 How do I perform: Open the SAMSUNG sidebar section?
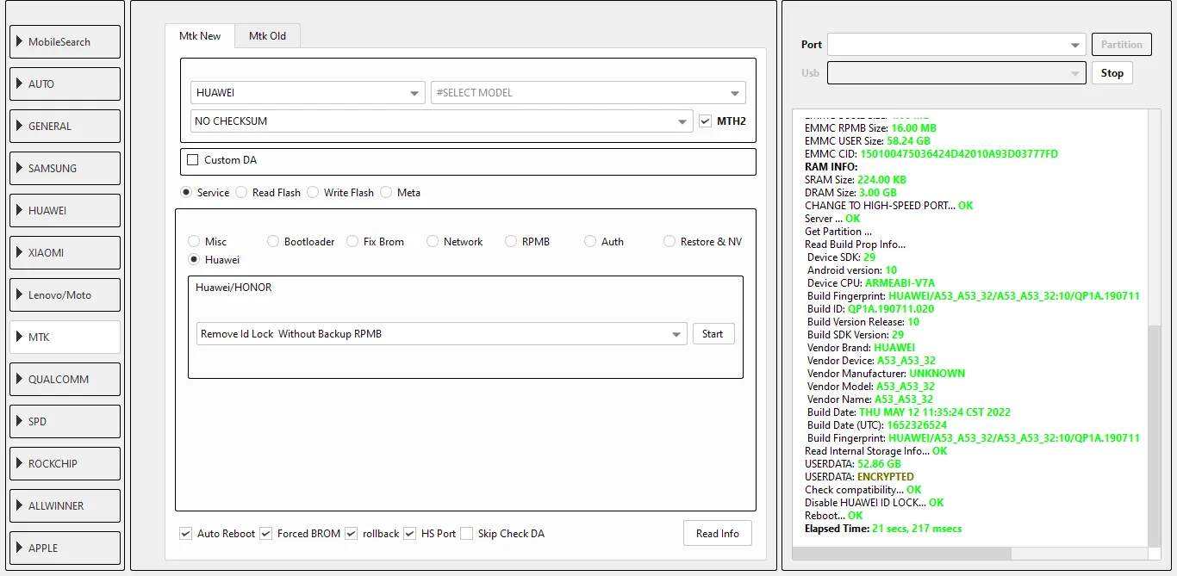[65, 169]
